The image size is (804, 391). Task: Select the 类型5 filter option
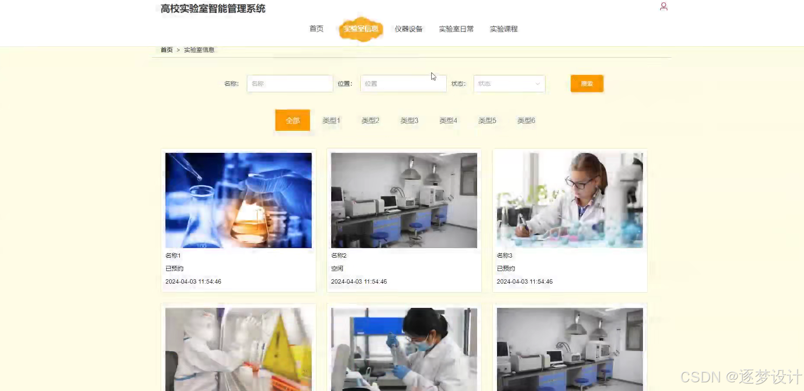coord(487,120)
